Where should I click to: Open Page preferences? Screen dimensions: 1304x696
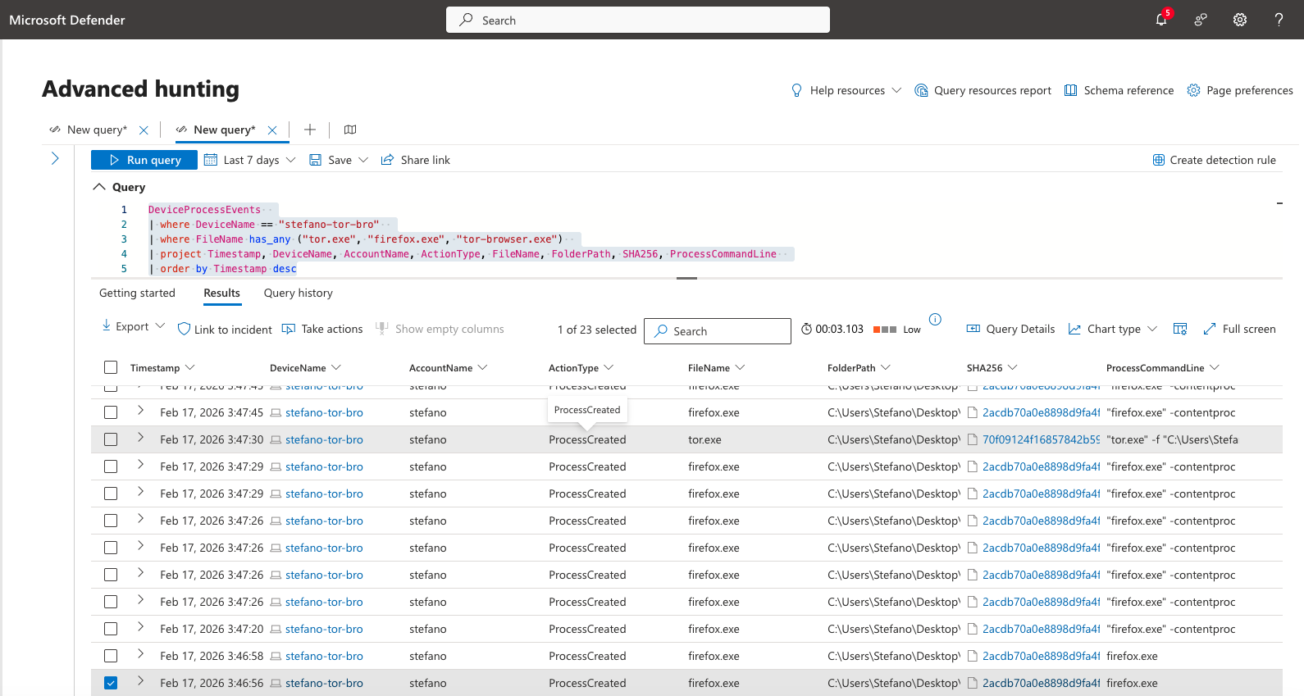tap(1240, 90)
